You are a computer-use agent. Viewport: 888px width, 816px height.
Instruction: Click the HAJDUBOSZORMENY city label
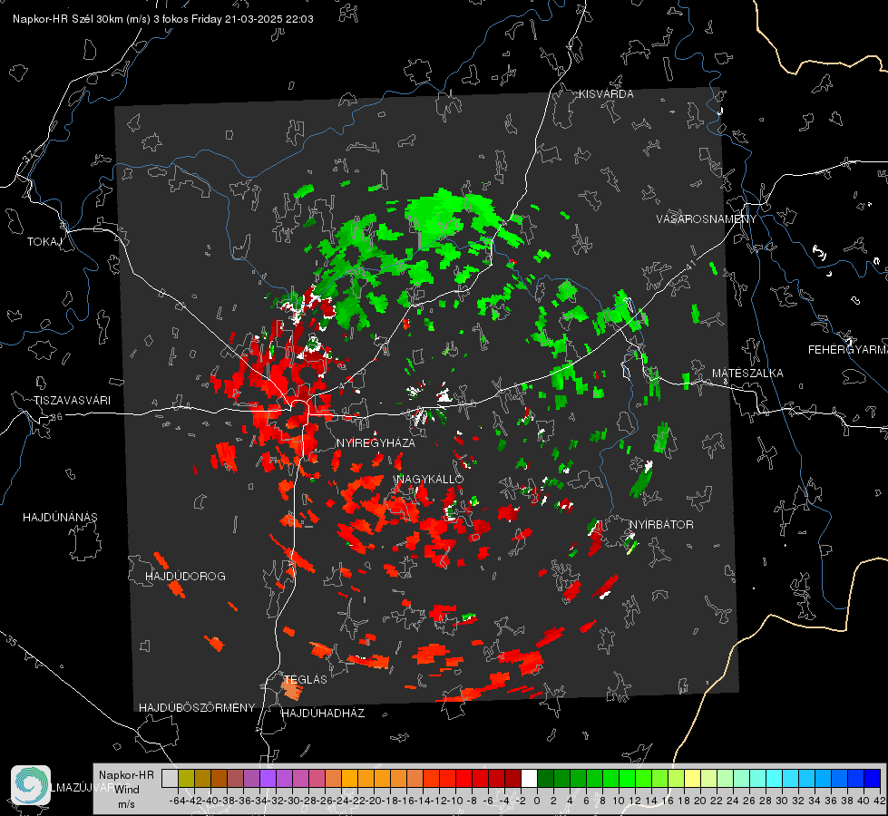(x=197, y=707)
